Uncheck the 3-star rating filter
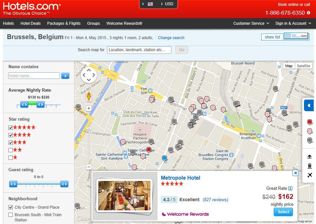316x224 pixels. [x=11, y=142]
